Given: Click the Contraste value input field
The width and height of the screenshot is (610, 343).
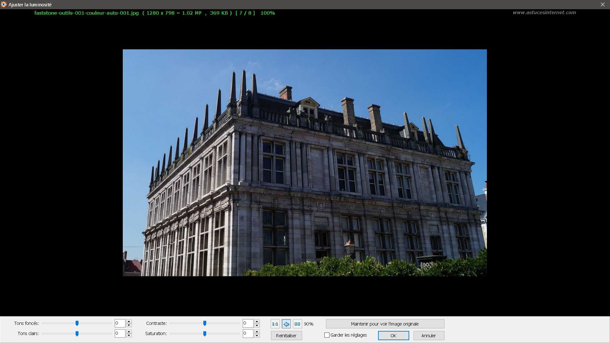Looking at the screenshot, I should click(248, 323).
